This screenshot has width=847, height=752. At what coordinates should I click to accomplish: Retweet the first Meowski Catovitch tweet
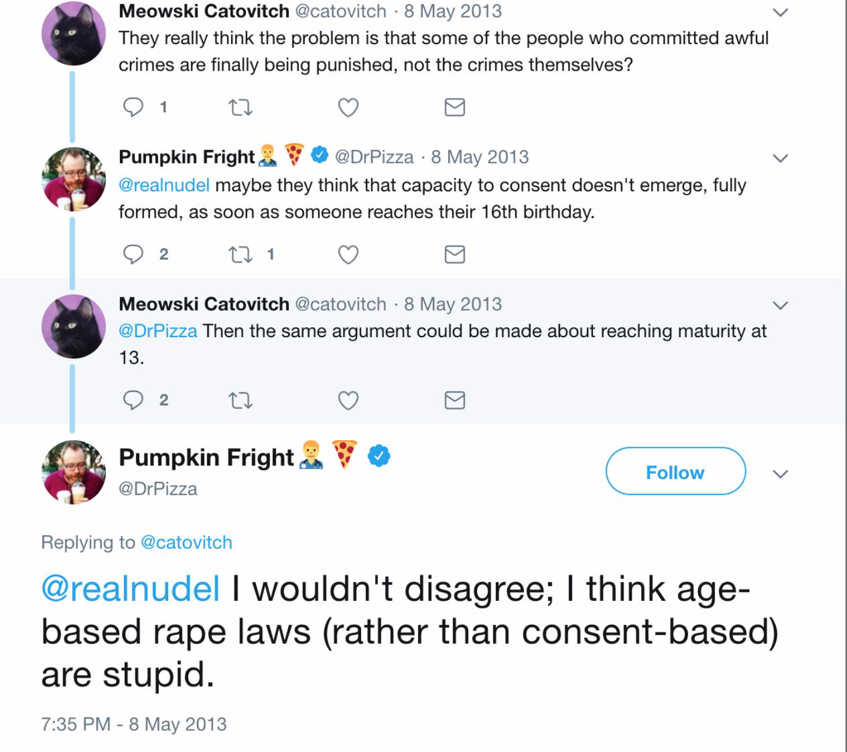240,108
